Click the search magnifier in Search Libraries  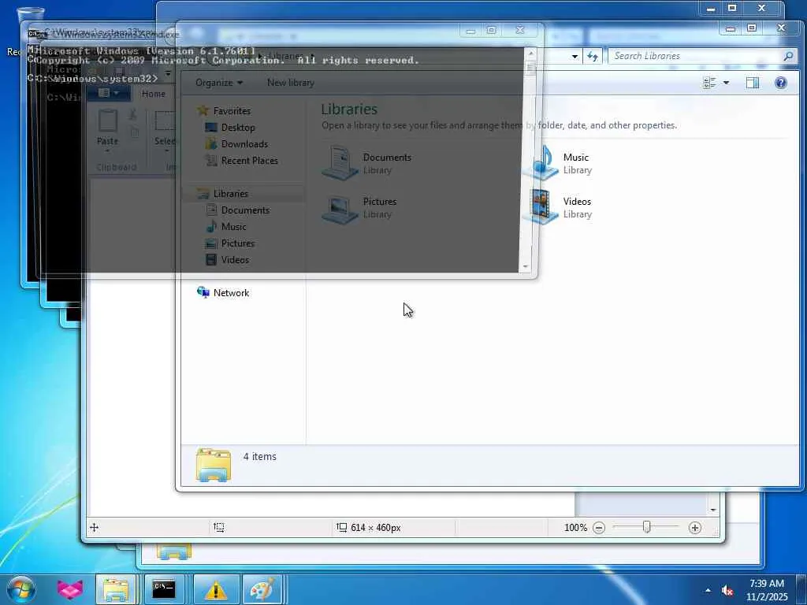click(x=788, y=56)
